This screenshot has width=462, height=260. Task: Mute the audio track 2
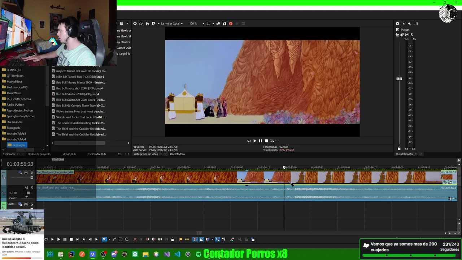click(26, 188)
